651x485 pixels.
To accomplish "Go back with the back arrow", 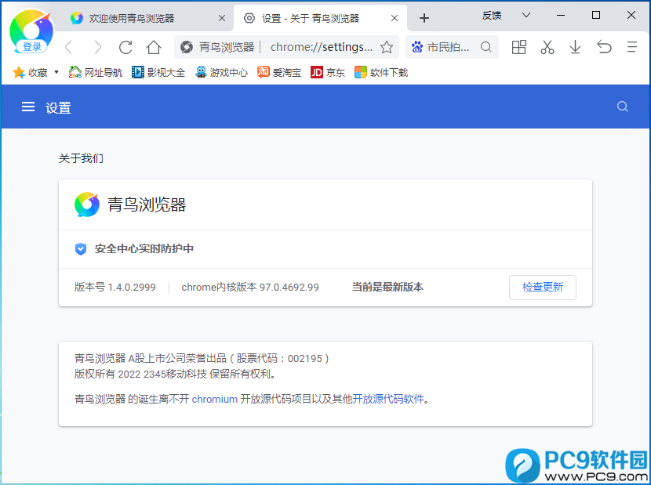I will click(x=69, y=47).
